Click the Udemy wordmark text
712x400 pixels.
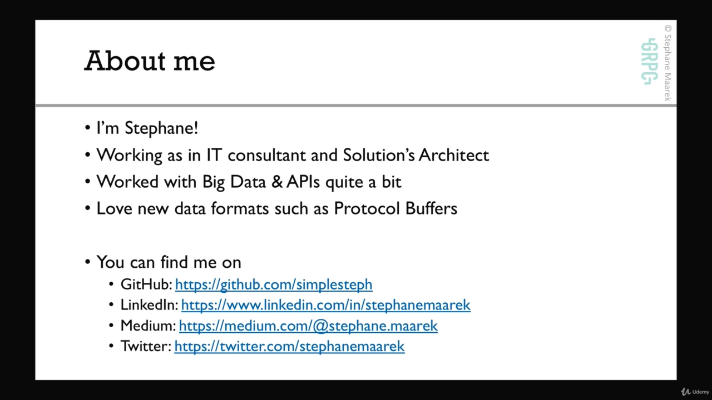[x=701, y=392]
